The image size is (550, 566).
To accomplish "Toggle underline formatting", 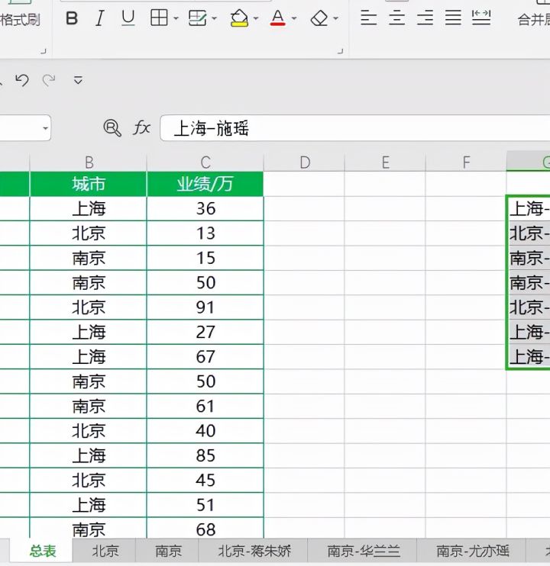I will coord(128,18).
